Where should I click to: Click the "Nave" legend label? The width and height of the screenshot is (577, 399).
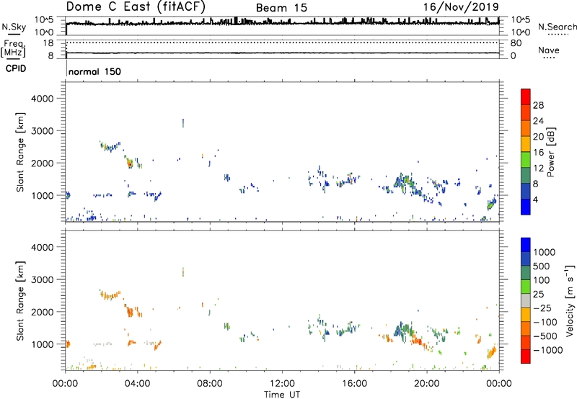tap(549, 50)
